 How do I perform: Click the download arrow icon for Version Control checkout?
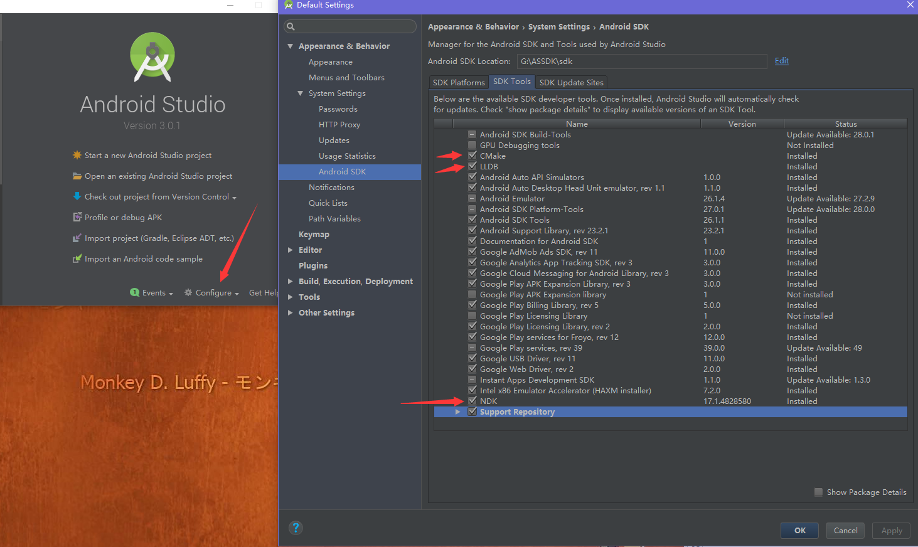(77, 196)
